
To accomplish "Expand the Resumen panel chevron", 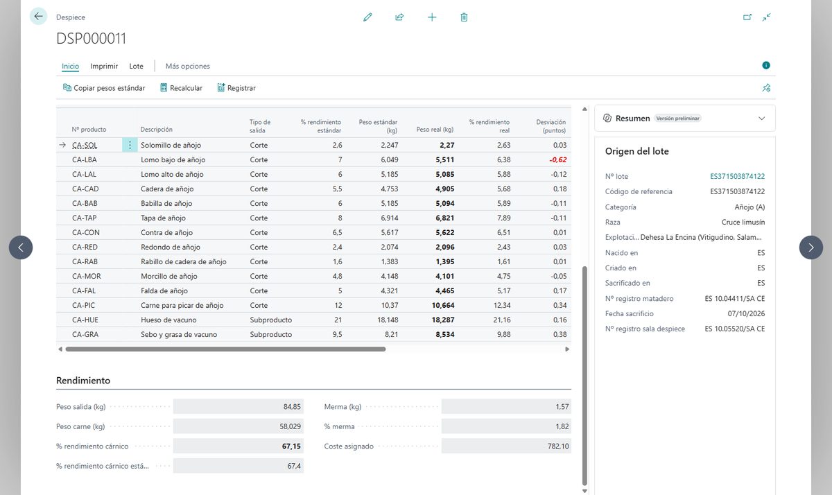I will pos(762,119).
